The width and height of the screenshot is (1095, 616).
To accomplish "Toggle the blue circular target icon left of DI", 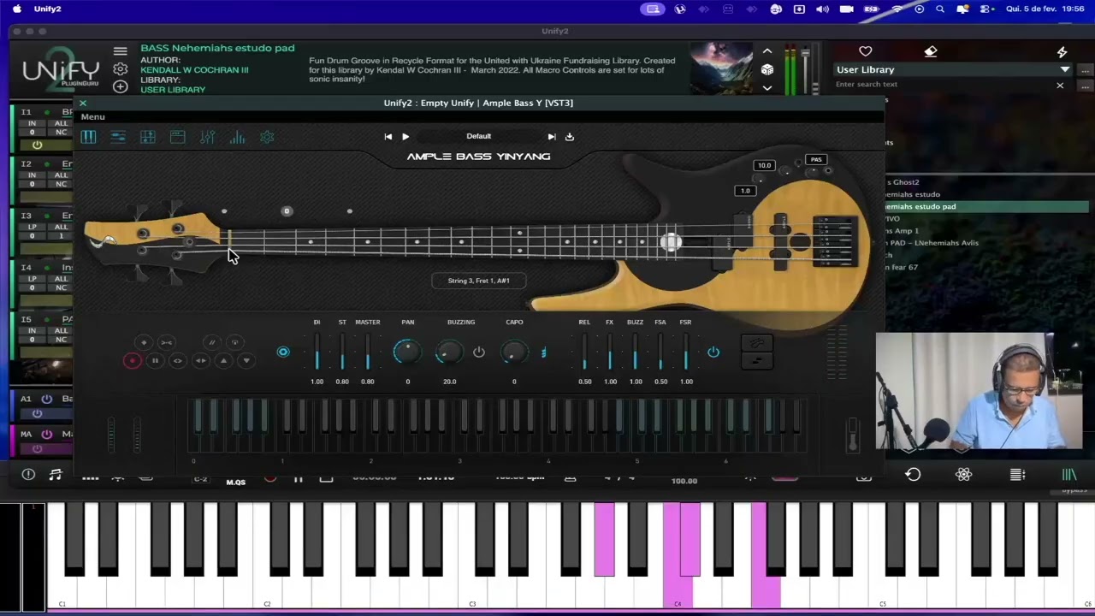I will pyautogui.click(x=283, y=352).
